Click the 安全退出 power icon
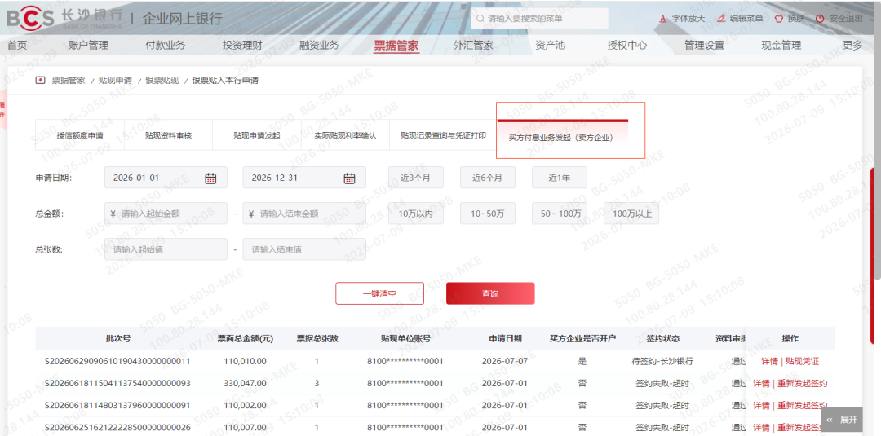This screenshot has height=436, width=881. tap(821, 19)
